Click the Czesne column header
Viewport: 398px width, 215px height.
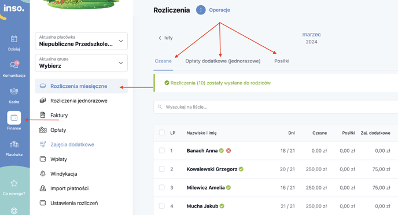[x=319, y=133]
